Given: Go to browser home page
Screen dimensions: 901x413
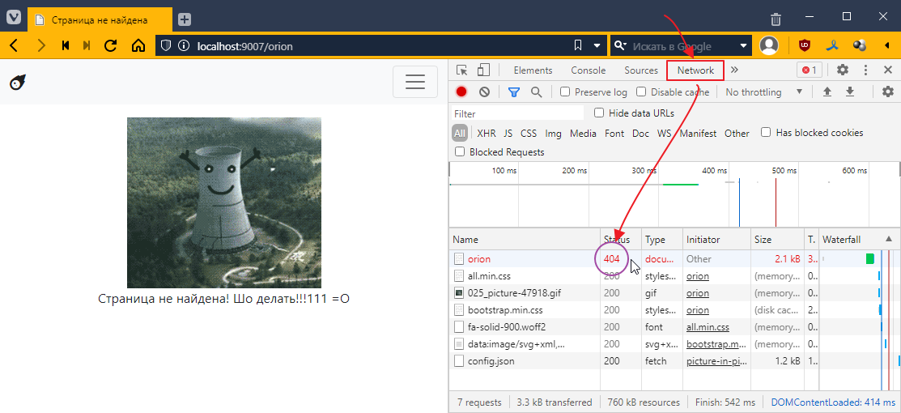Looking at the screenshot, I should click(x=138, y=45).
